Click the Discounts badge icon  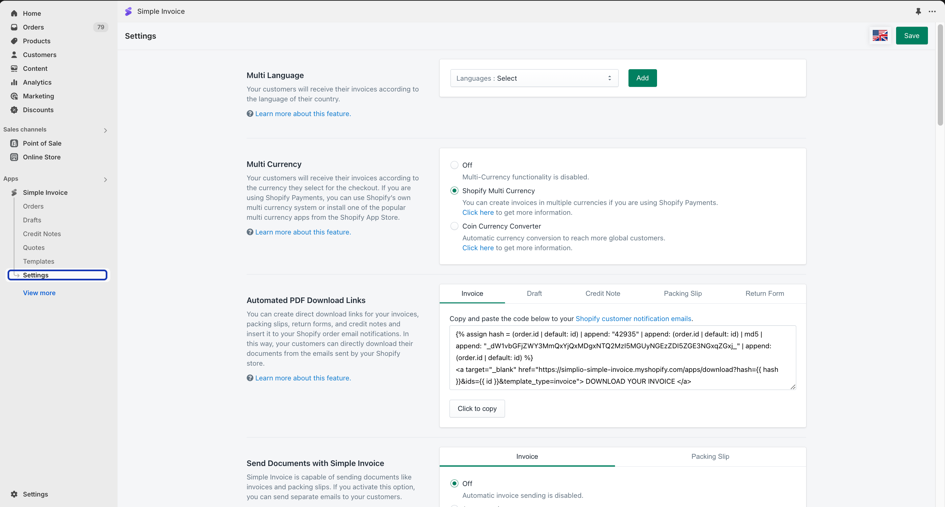coord(14,110)
